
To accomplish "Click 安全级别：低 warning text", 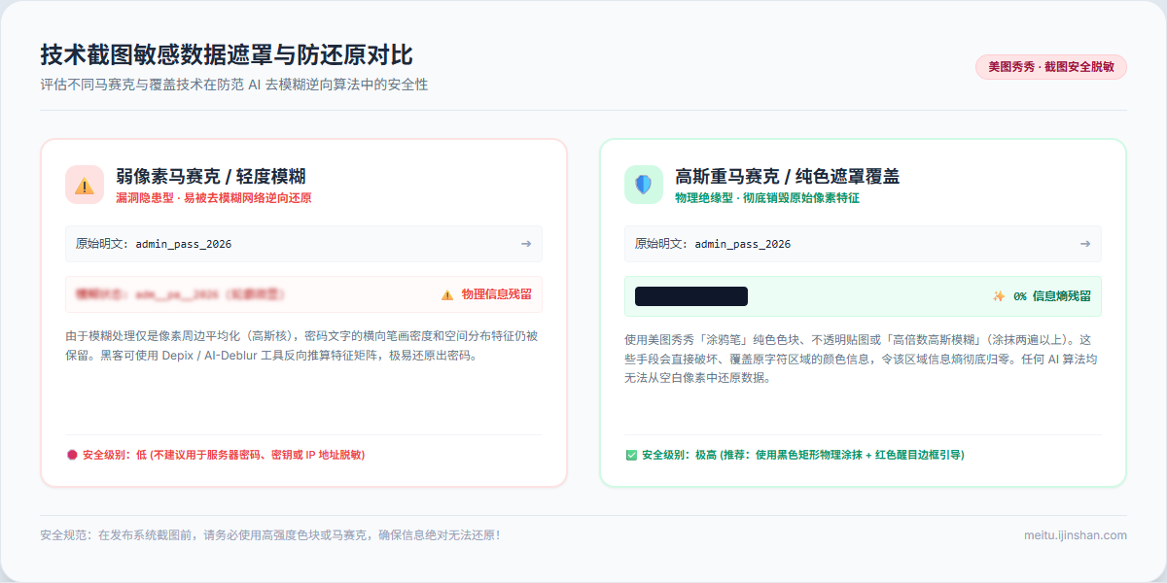I will pos(224,455).
